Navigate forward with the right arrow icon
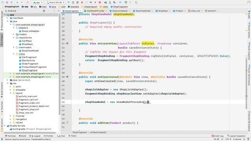Image resolution: width=251 pixels, height=141 pixels. pyautogui.click(x=22, y=2)
